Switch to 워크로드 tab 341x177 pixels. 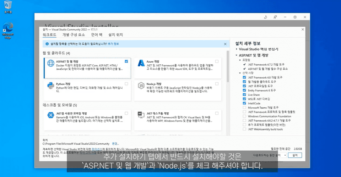pyautogui.click(x=49, y=35)
